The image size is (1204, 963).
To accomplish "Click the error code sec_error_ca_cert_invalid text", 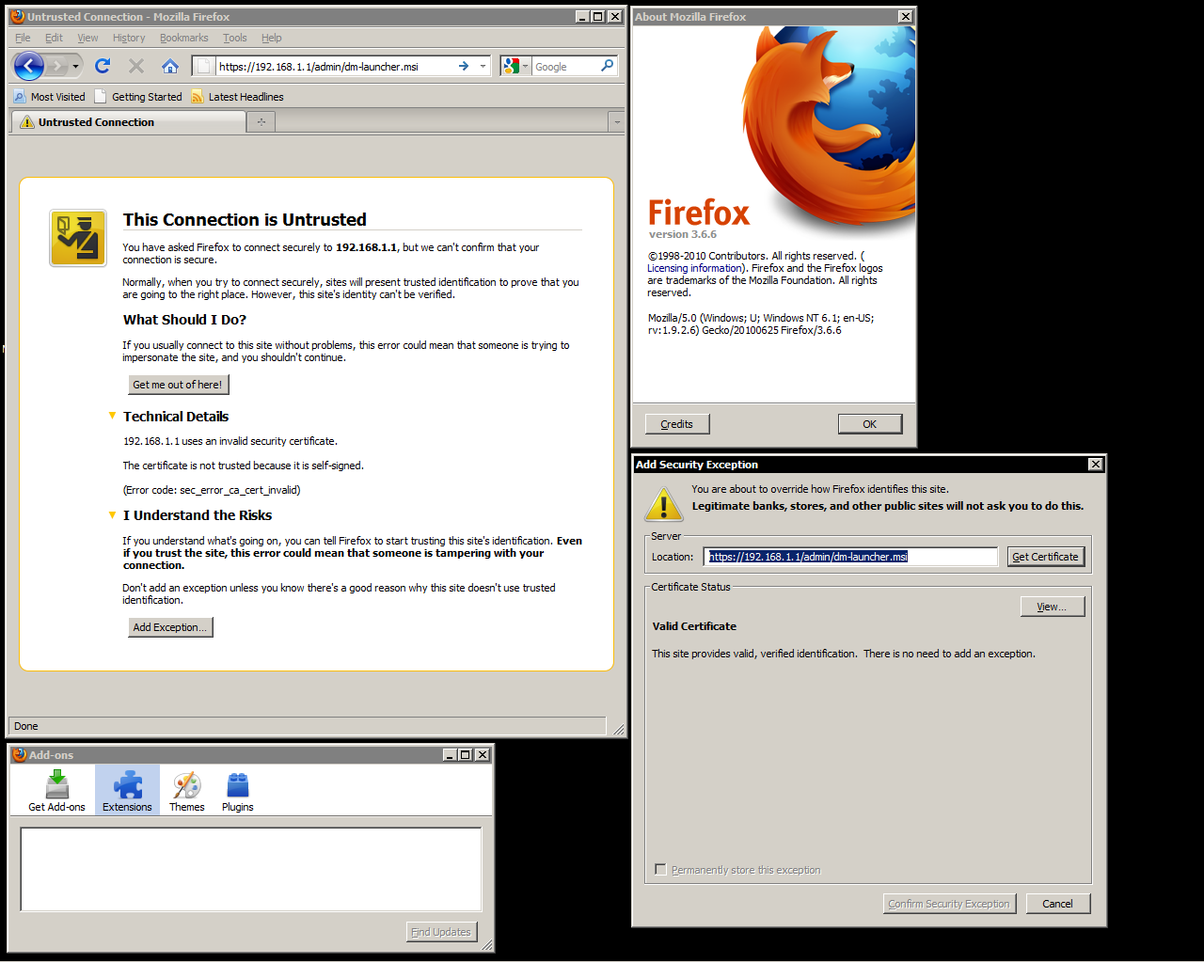I will click(212, 490).
